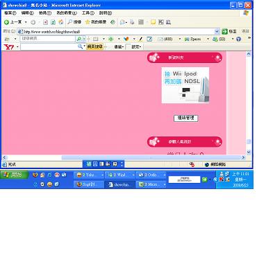Click the Messenger contacts (23) button
The height and width of the screenshot is (266, 273).
(219, 39)
